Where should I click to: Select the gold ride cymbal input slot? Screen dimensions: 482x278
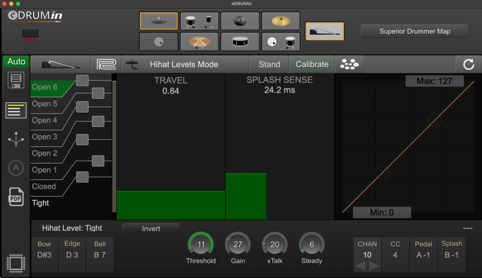281,21
